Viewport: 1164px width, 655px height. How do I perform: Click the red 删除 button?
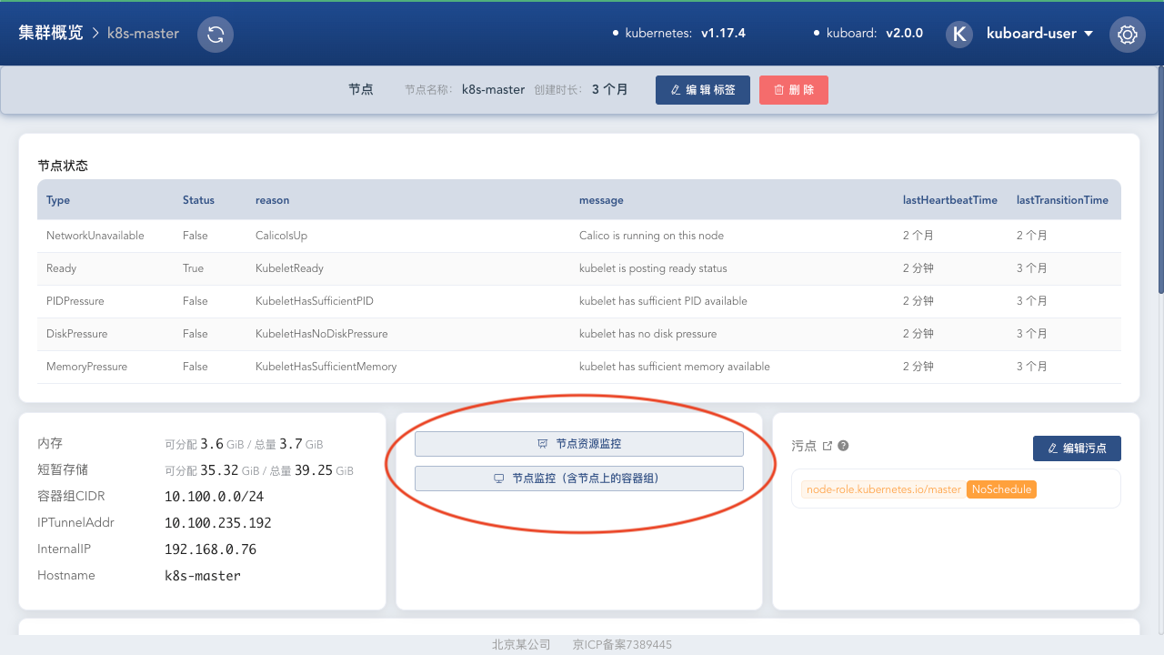(793, 90)
